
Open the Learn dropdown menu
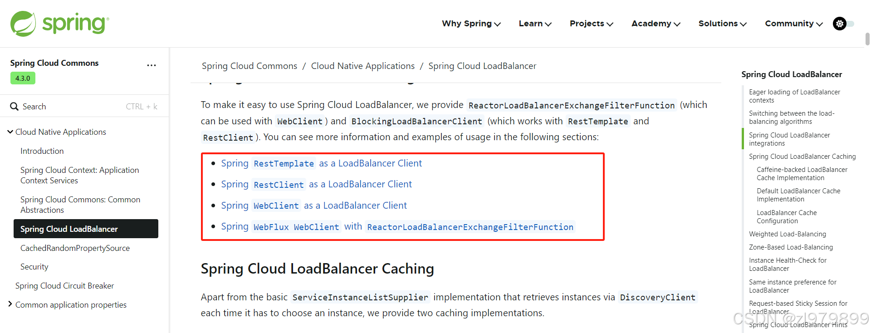click(535, 24)
